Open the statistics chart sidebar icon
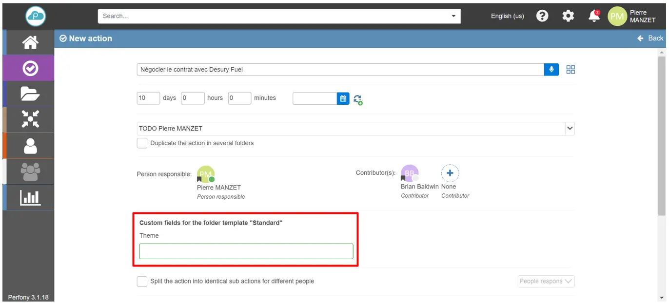 [30, 197]
